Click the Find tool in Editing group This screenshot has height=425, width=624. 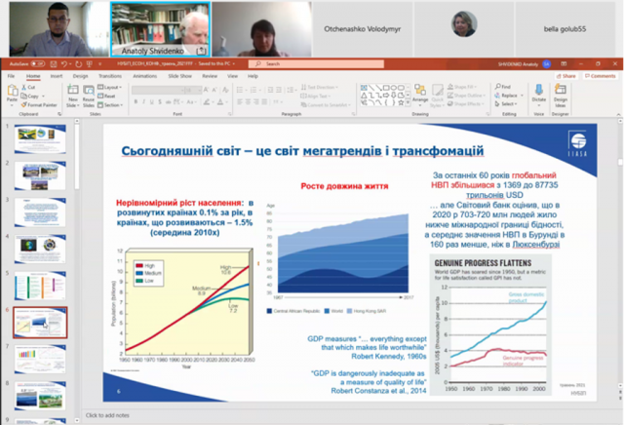(506, 88)
